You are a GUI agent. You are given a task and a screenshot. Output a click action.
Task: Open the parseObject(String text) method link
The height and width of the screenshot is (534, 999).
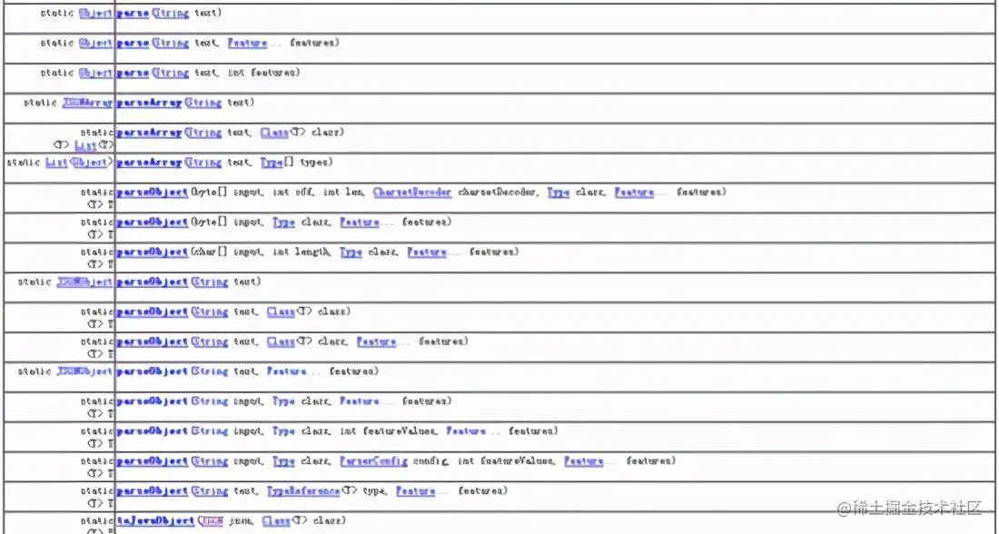(153, 282)
